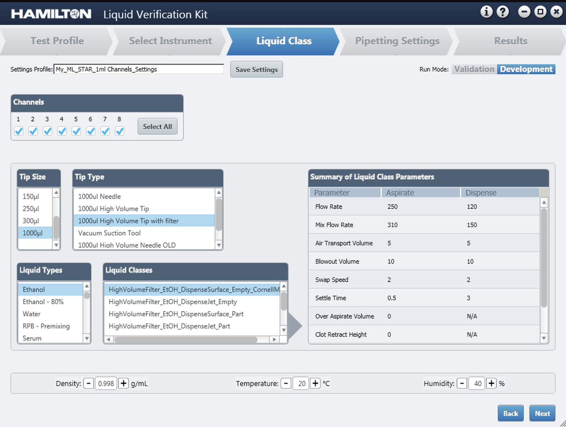The width and height of the screenshot is (566, 427).
Task: Uncheck channel 6 checkbox
Action: pyautogui.click(x=91, y=131)
